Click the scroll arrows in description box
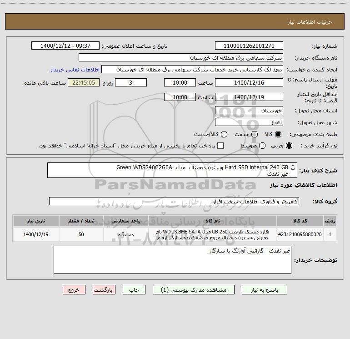The width and height of the screenshot is (350, 339). coord(293,167)
